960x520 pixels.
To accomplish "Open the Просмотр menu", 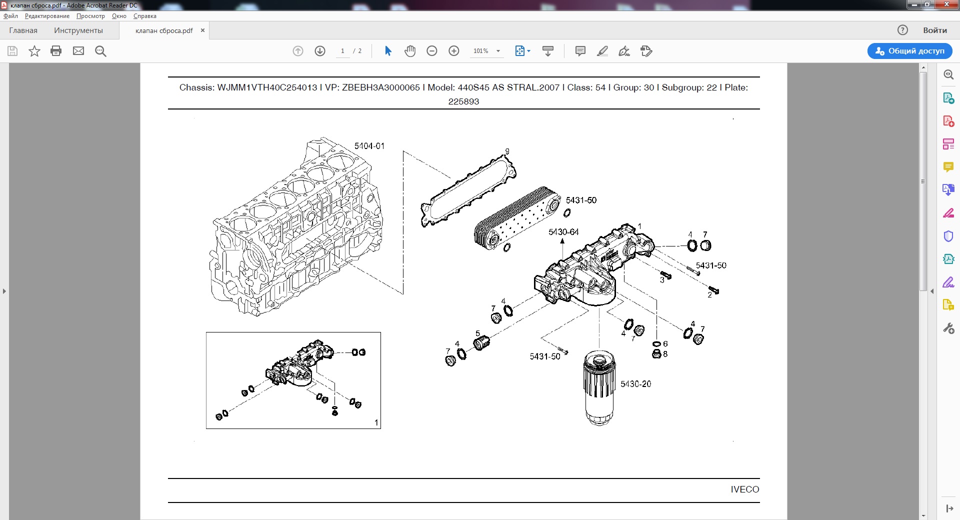I will coord(90,16).
